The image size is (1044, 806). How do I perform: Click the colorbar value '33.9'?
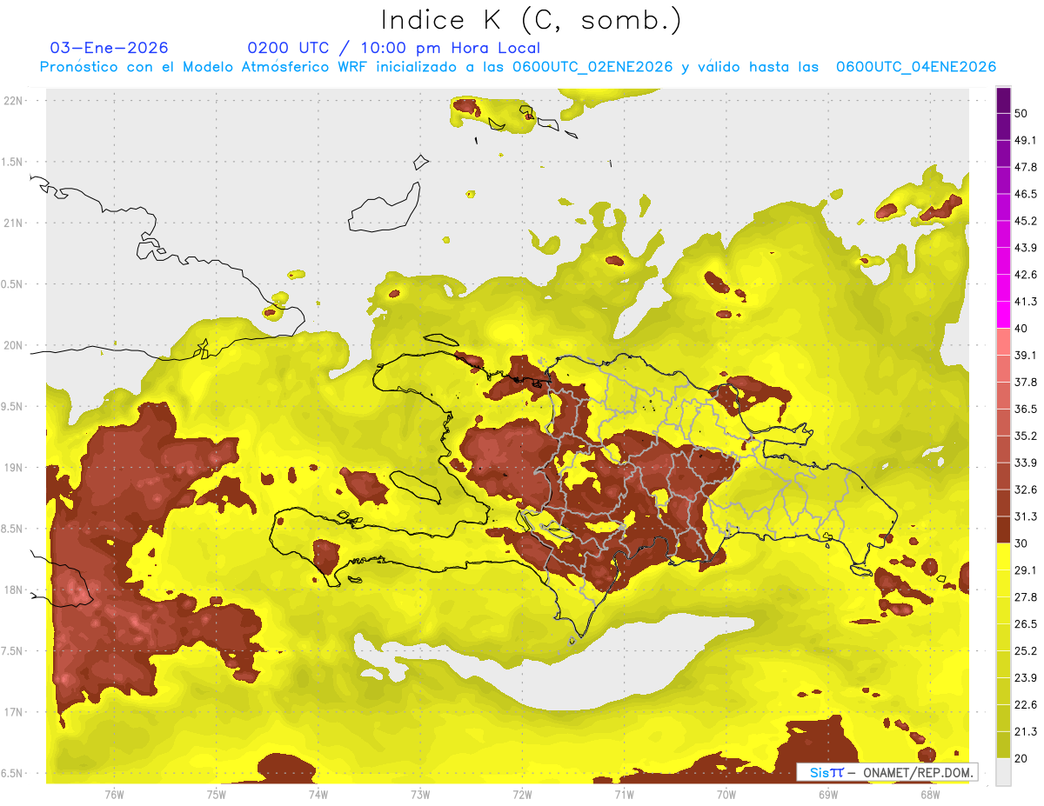point(1025,463)
